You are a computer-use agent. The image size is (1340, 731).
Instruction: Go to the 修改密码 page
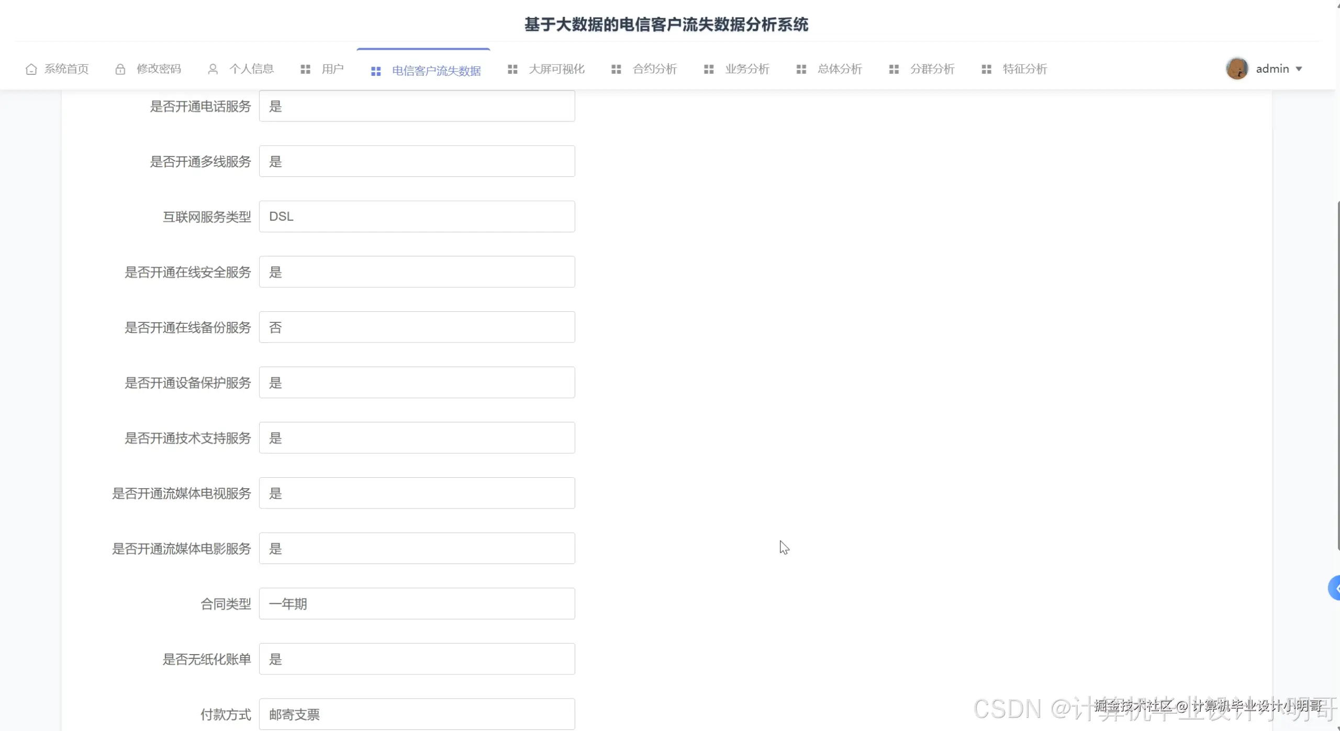(160, 69)
